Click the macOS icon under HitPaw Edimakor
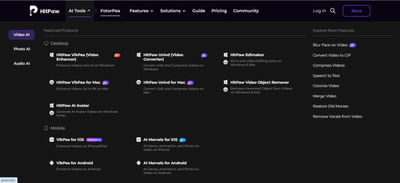 [x=225, y=62]
